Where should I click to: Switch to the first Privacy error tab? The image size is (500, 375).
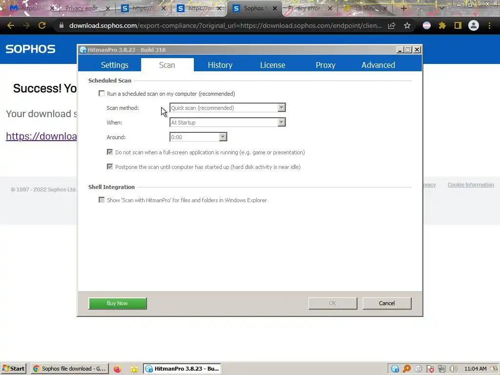tap(82, 8)
